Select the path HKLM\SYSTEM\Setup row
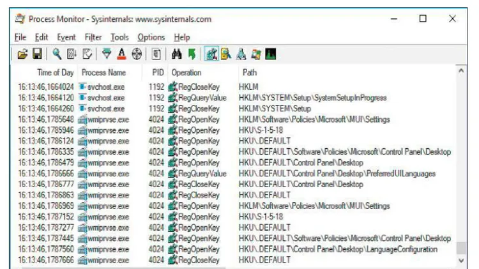 275,109
